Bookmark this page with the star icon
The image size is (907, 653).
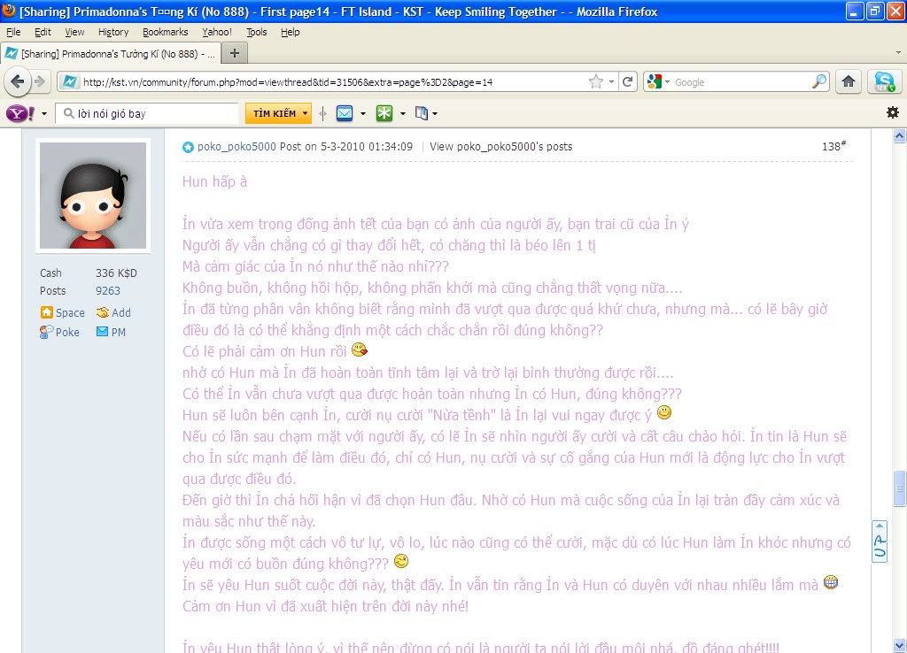click(596, 82)
